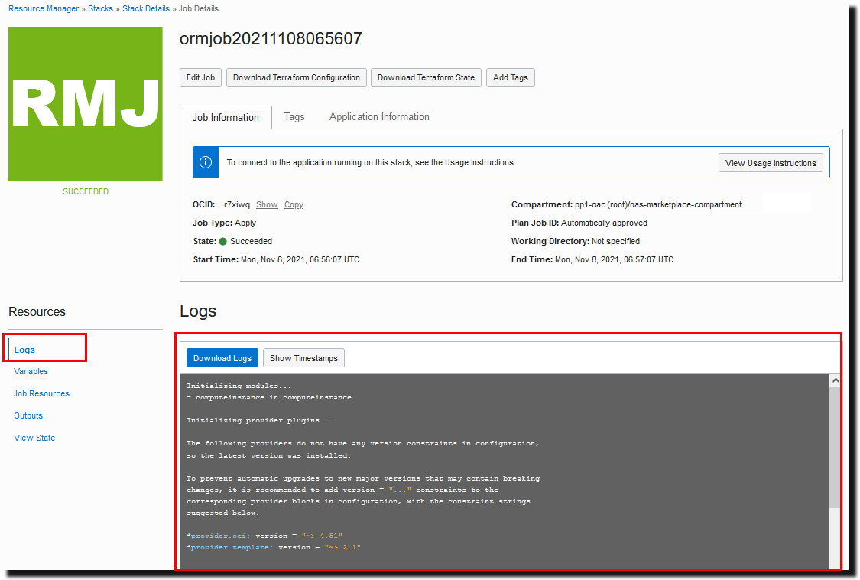Go to Stacks breadcrumb link
Screen dimensions: 860x580
(100, 8)
